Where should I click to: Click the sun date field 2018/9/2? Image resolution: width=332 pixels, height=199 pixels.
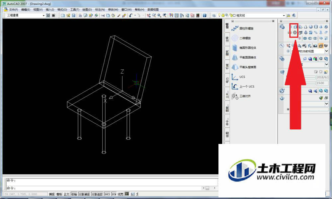tap(322, 77)
